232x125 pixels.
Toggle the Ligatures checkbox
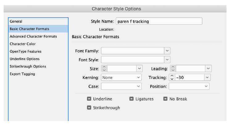[131, 99]
